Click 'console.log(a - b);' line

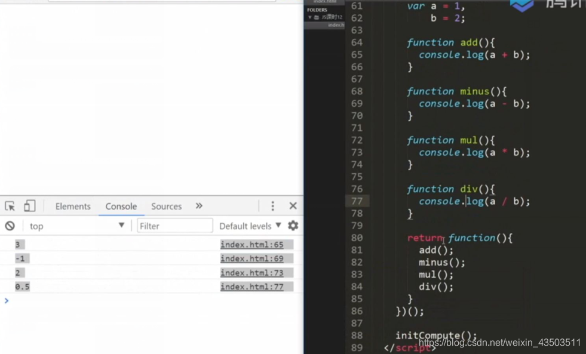(x=474, y=104)
